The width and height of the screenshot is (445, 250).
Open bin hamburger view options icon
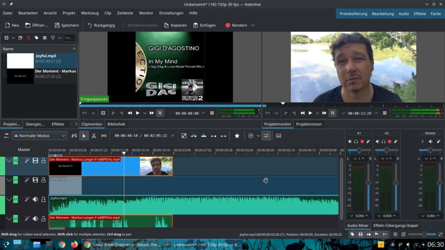coord(45,38)
